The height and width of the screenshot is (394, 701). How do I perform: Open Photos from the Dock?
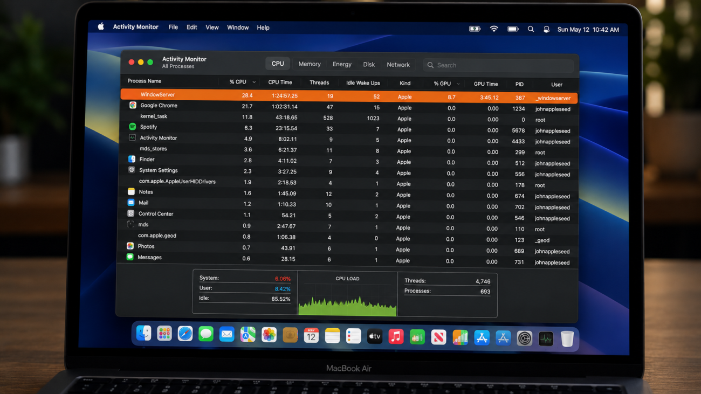[x=269, y=335]
